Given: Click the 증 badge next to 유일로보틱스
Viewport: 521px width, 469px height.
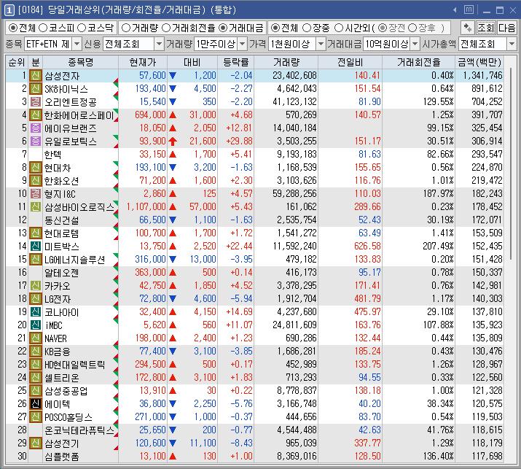Looking at the screenshot, I should 36,142.
